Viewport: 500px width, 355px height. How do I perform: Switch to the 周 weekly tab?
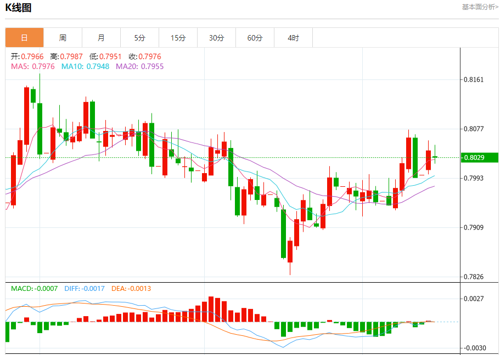click(x=63, y=38)
